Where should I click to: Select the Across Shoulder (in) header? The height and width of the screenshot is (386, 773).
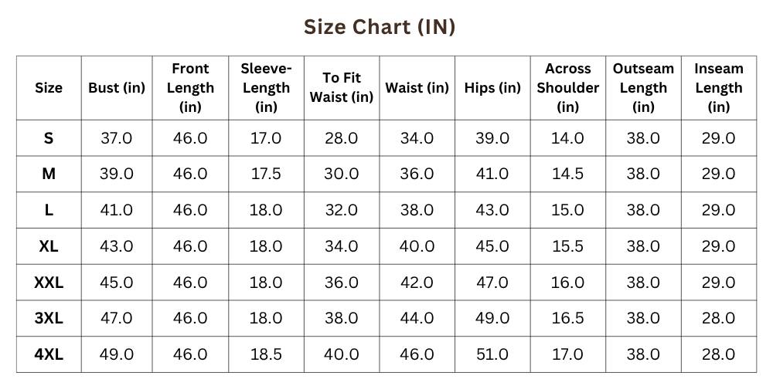[x=568, y=88]
